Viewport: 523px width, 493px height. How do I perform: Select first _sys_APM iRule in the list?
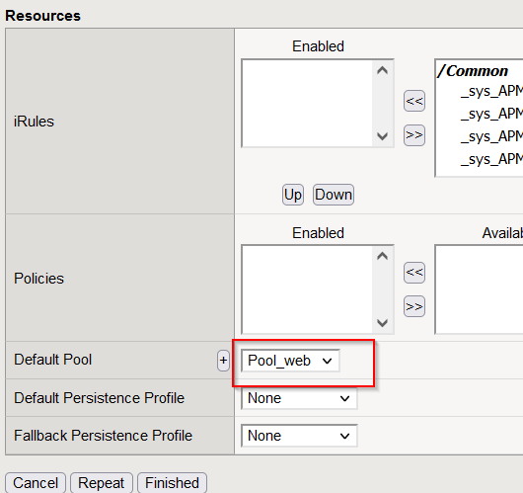tap(491, 91)
